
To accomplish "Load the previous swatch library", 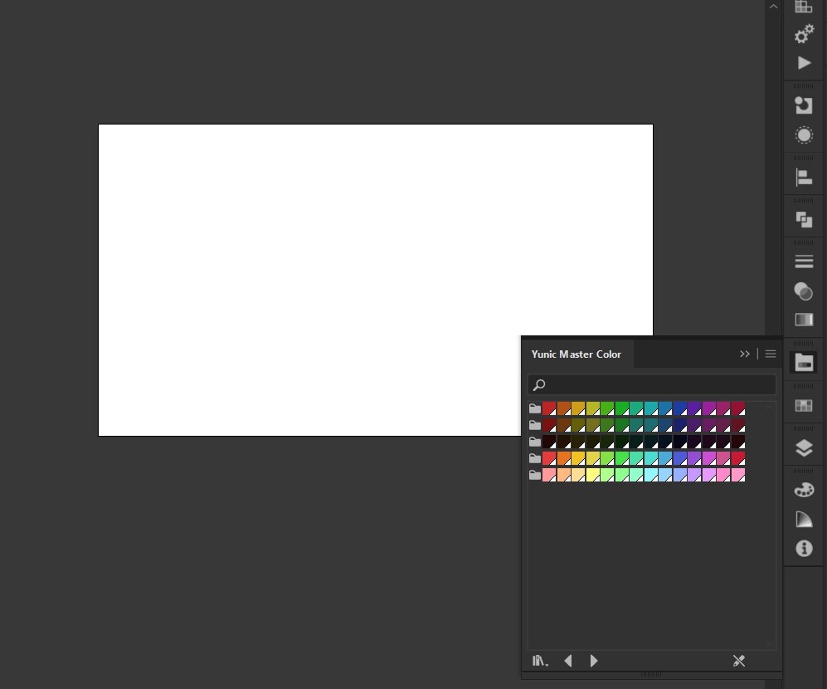I will click(x=568, y=661).
